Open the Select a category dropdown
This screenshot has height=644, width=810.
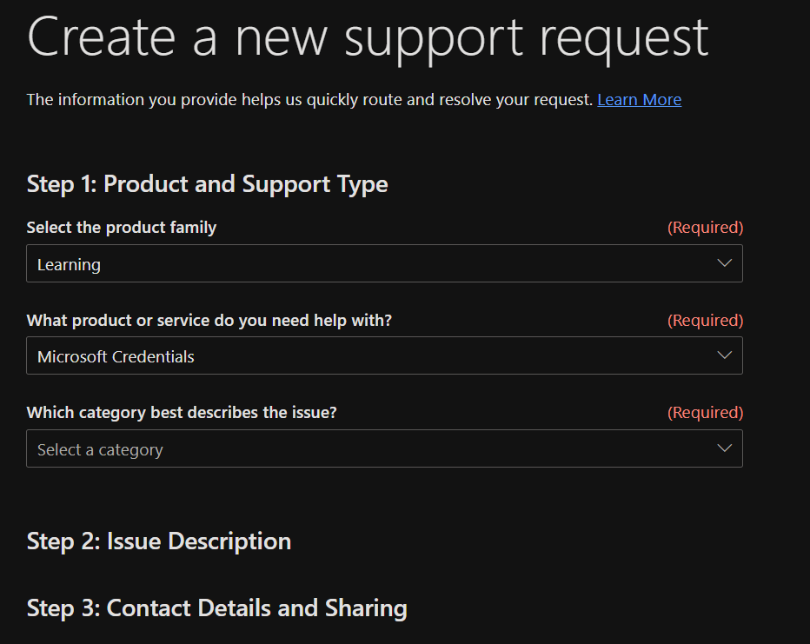click(384, 448)
